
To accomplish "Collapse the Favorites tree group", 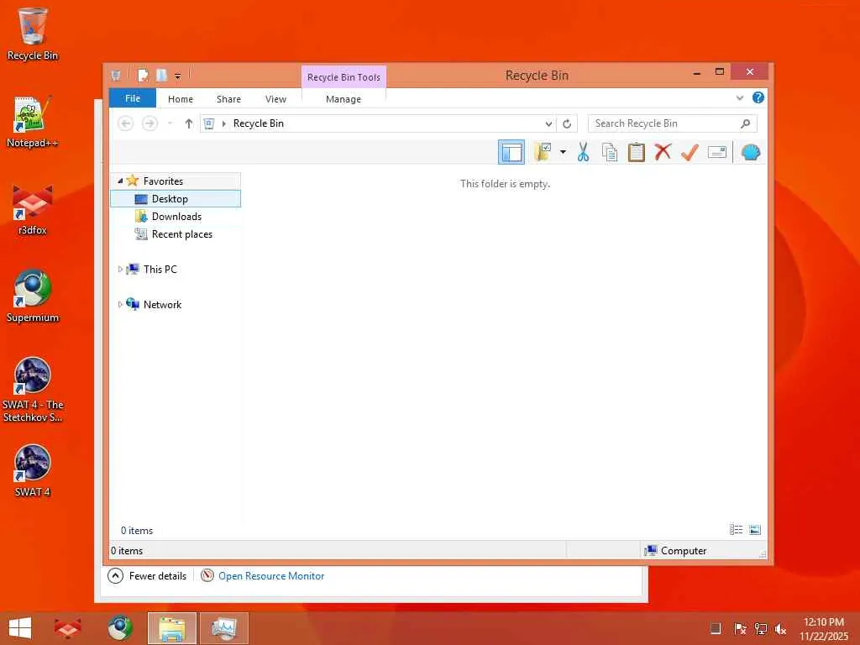I will [120, 181].
